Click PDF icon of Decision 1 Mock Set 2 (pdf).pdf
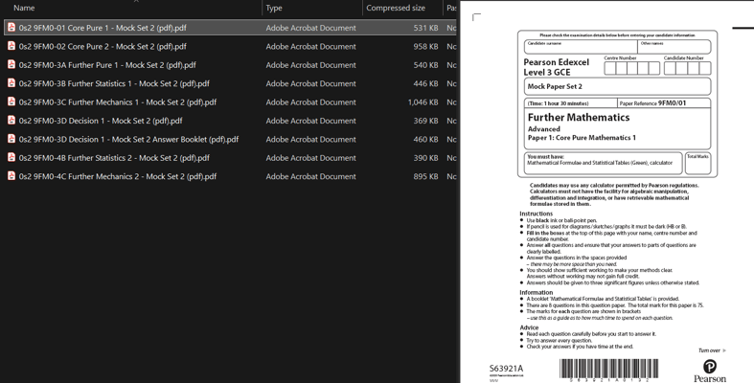 (x=11, y=121)
